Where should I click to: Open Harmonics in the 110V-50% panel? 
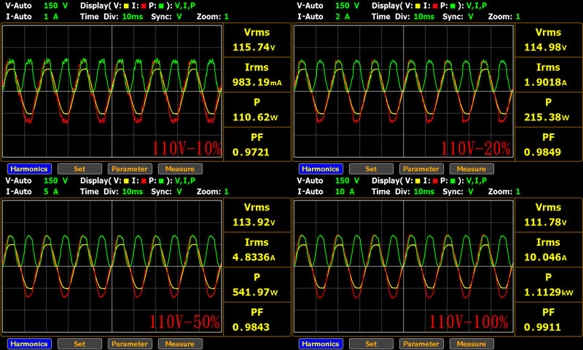click(29, 343)
